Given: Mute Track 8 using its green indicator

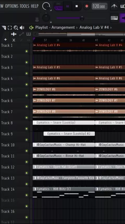Looking at the screenshot, I should click(27, 129).
